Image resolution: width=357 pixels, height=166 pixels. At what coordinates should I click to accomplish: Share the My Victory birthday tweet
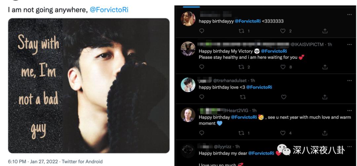[x=325, y=67]
